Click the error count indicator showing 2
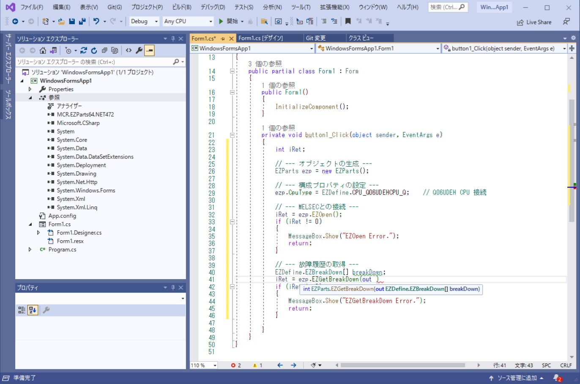This screenshot has width=580, height=384. [x=236, y=365]
